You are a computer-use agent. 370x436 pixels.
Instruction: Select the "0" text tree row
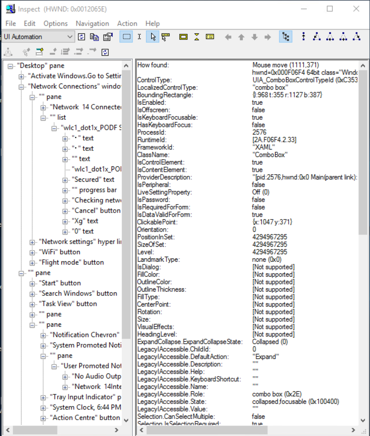(x=83, y=231)
